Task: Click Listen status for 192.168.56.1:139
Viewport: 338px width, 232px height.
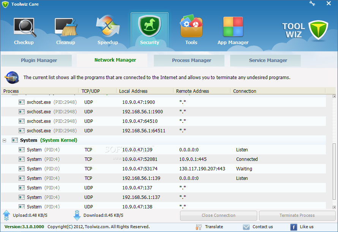Action: coord(242,178)
